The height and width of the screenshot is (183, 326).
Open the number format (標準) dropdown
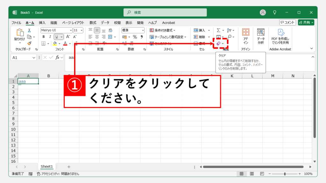(143, 30)
